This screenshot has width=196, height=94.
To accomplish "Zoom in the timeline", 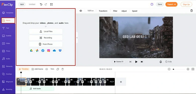I will [188, 69].
